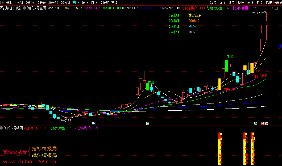Viewport: 282px width, 166px height.
Task: Click 每股公积金: 1.68 in top header
Action: coord(218,8)
